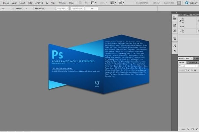The width and height of the screenshot is (199, 132).
Task: Open the Layer menu
Action: click(14, 3)
